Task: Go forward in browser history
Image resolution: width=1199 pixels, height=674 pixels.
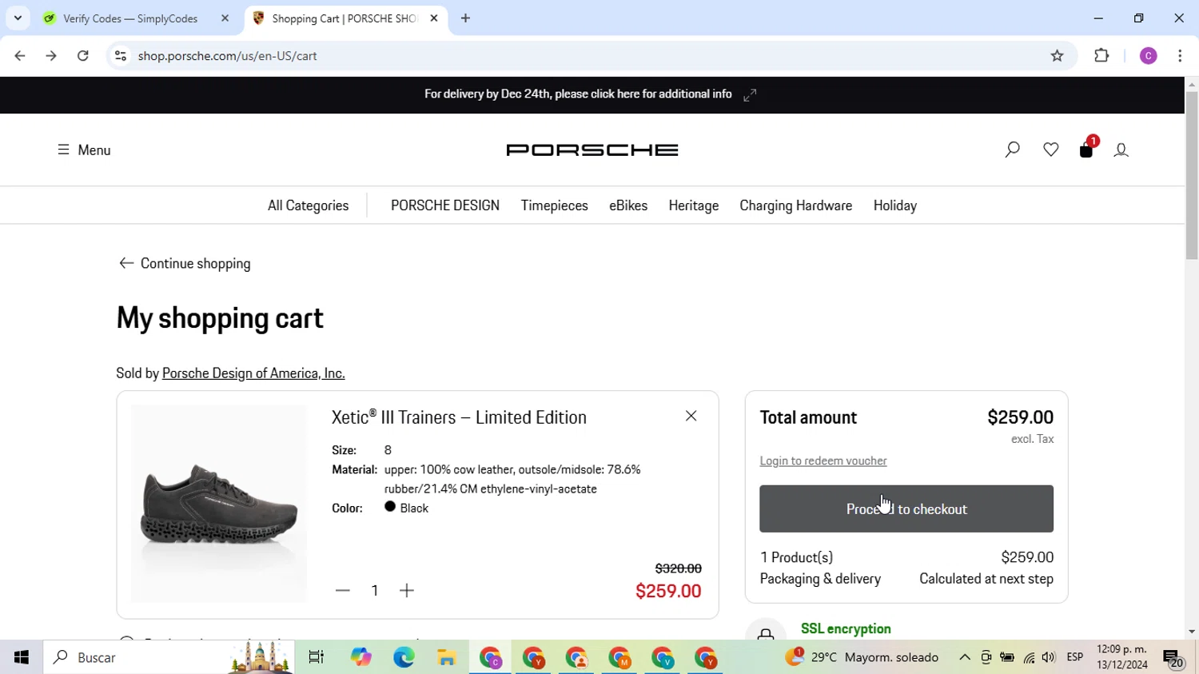Action: coord(51,56)
